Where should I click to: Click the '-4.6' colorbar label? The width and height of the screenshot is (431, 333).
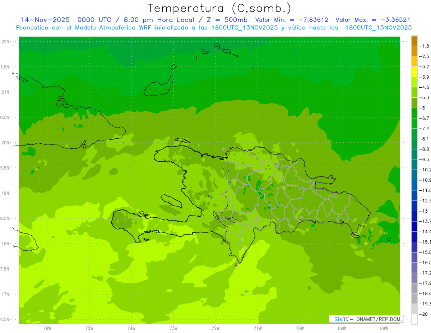(425, 87)
